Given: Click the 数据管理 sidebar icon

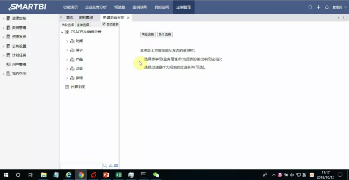Looking at the screenshot, I should (x=8, y=28).
